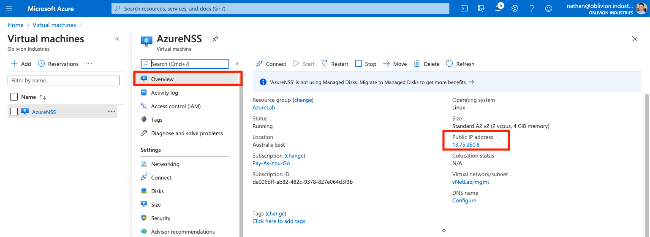Toggle the select-all Name checkbox

[14, 97]
